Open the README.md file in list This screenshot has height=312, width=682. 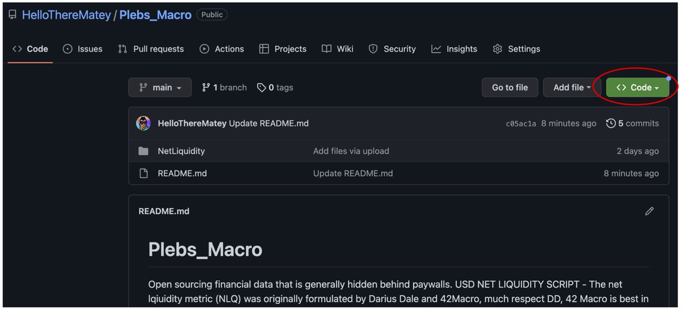click(182, 173)
